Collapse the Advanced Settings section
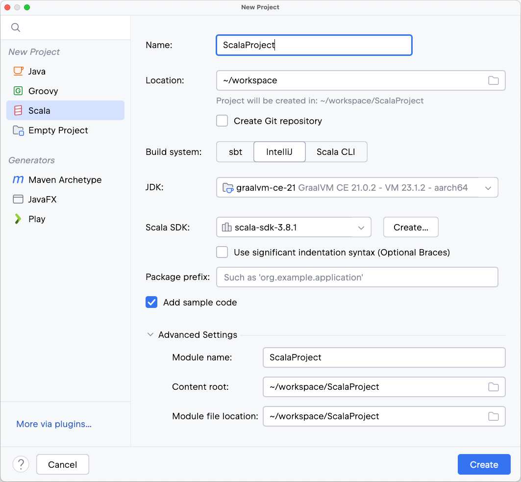This screenshot has width=521, height=482. click(x=150, y=334)
